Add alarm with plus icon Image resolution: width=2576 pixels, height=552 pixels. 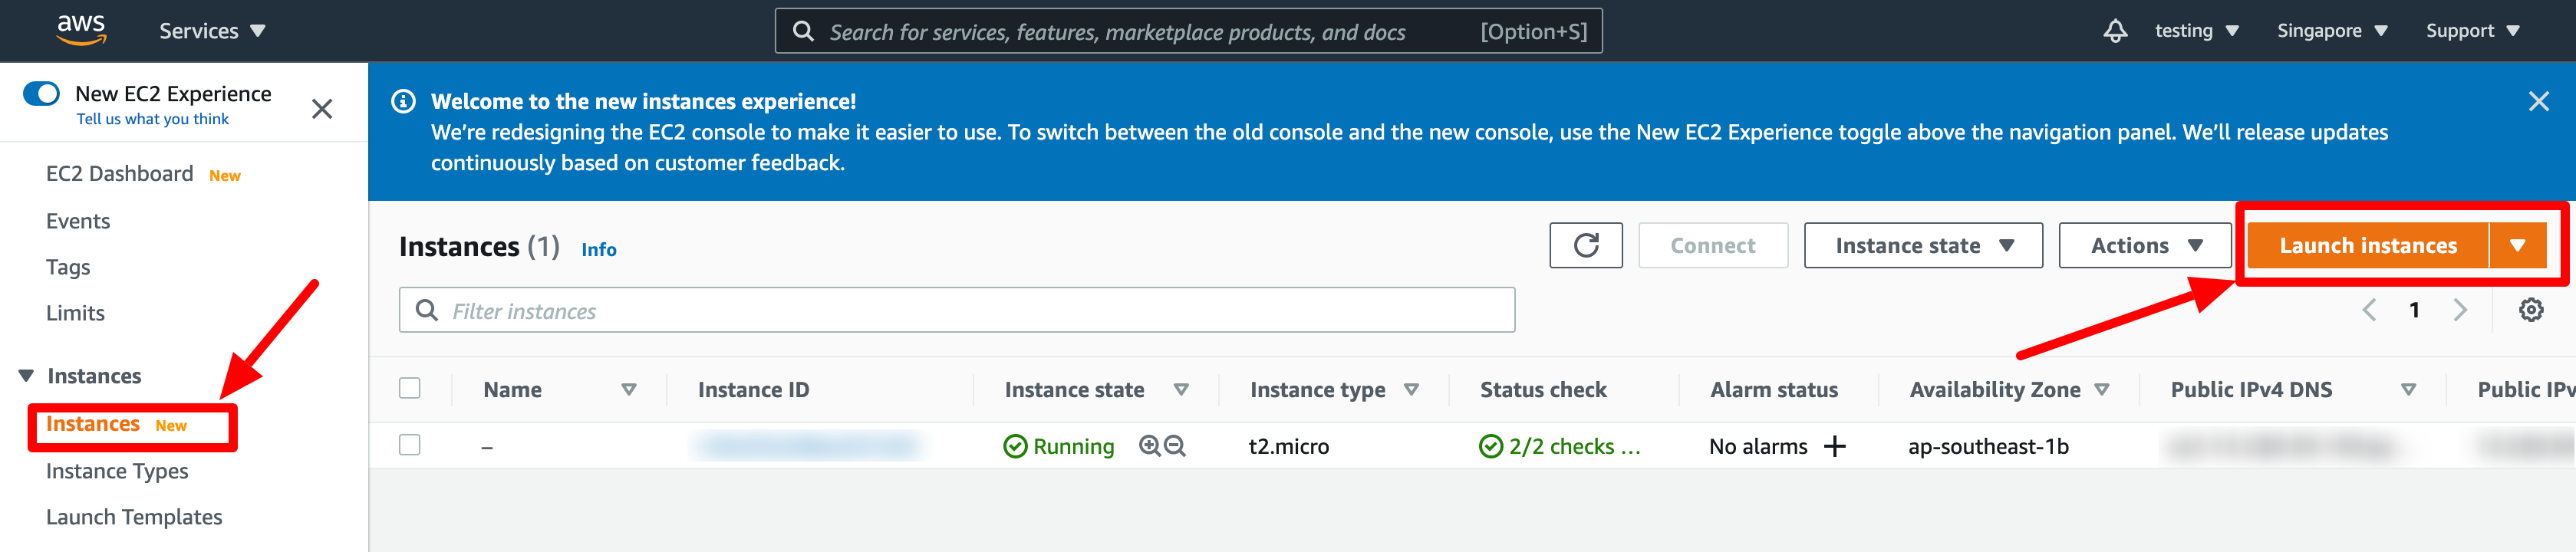point(1835,446)
